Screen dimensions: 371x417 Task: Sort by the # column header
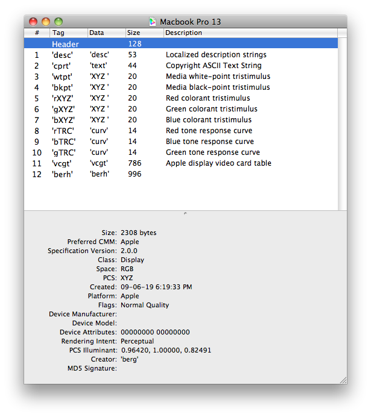click(x=37, y=33)
